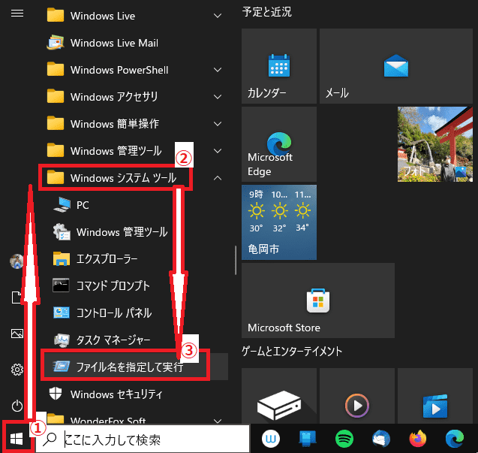Open the Microsoft Store tile
This screenshot has height=453, width=478.
(318, 300)
